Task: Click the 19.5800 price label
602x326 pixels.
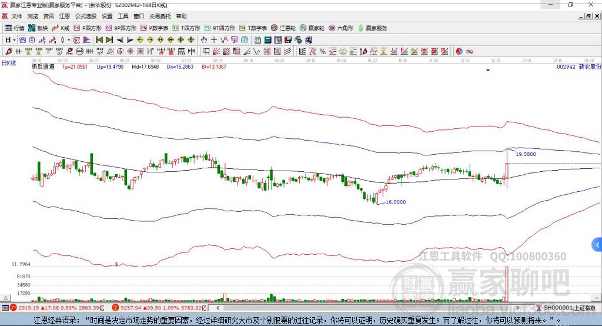Action: tap(526, 154)
